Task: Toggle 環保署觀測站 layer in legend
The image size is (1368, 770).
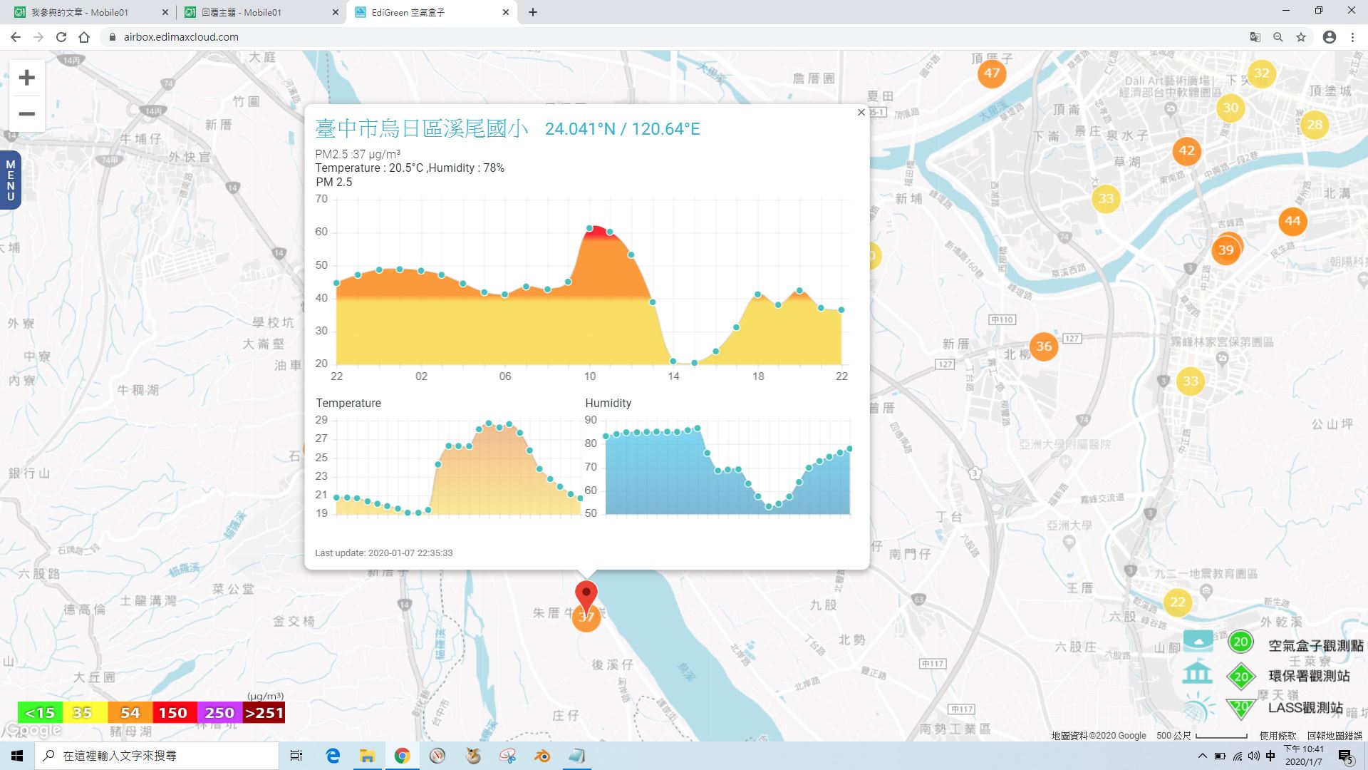Action: coord(1309,676)
